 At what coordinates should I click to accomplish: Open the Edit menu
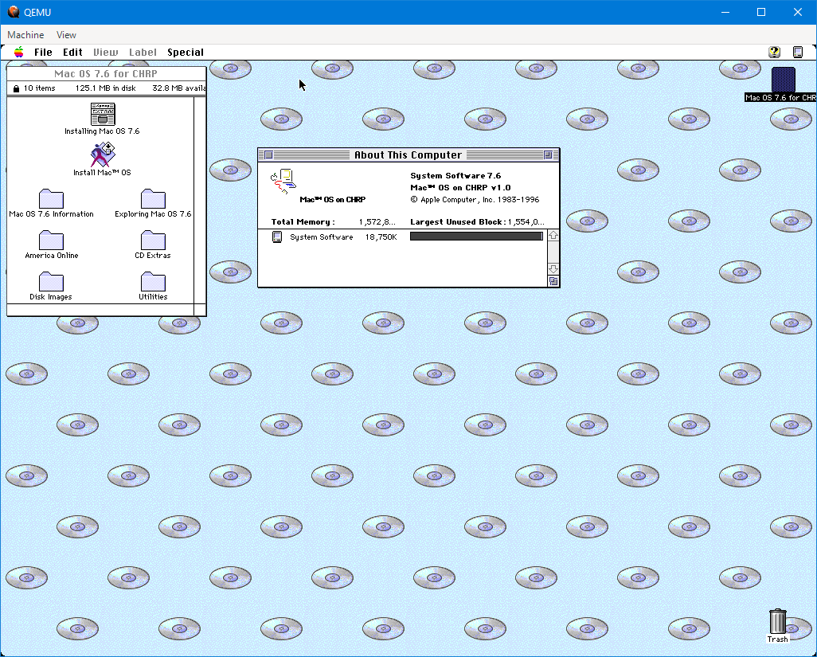(x=72, y=53)
